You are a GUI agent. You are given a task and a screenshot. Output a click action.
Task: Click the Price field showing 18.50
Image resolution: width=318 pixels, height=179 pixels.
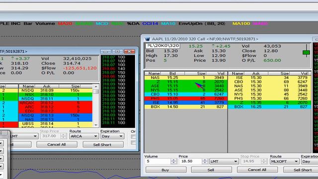point(190,161)
